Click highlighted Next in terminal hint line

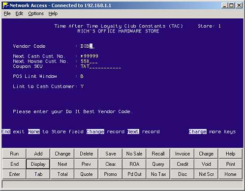[x=133, y=131]
